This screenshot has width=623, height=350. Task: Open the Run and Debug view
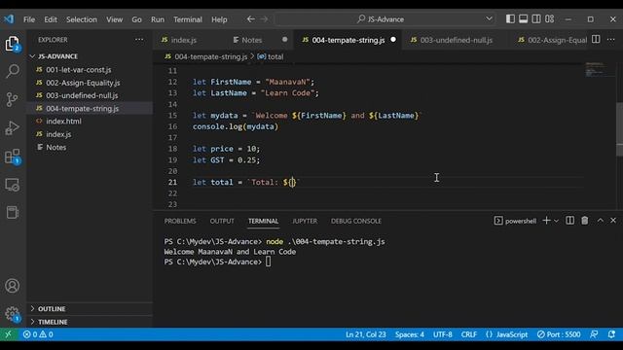coord(13,127)
